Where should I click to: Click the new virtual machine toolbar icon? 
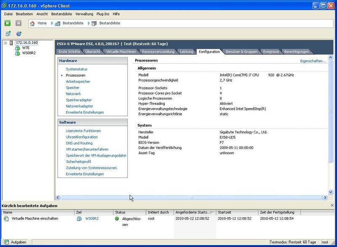tap(8, 34)
